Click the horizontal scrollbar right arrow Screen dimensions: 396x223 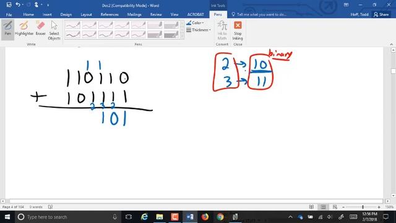[388, 201]
